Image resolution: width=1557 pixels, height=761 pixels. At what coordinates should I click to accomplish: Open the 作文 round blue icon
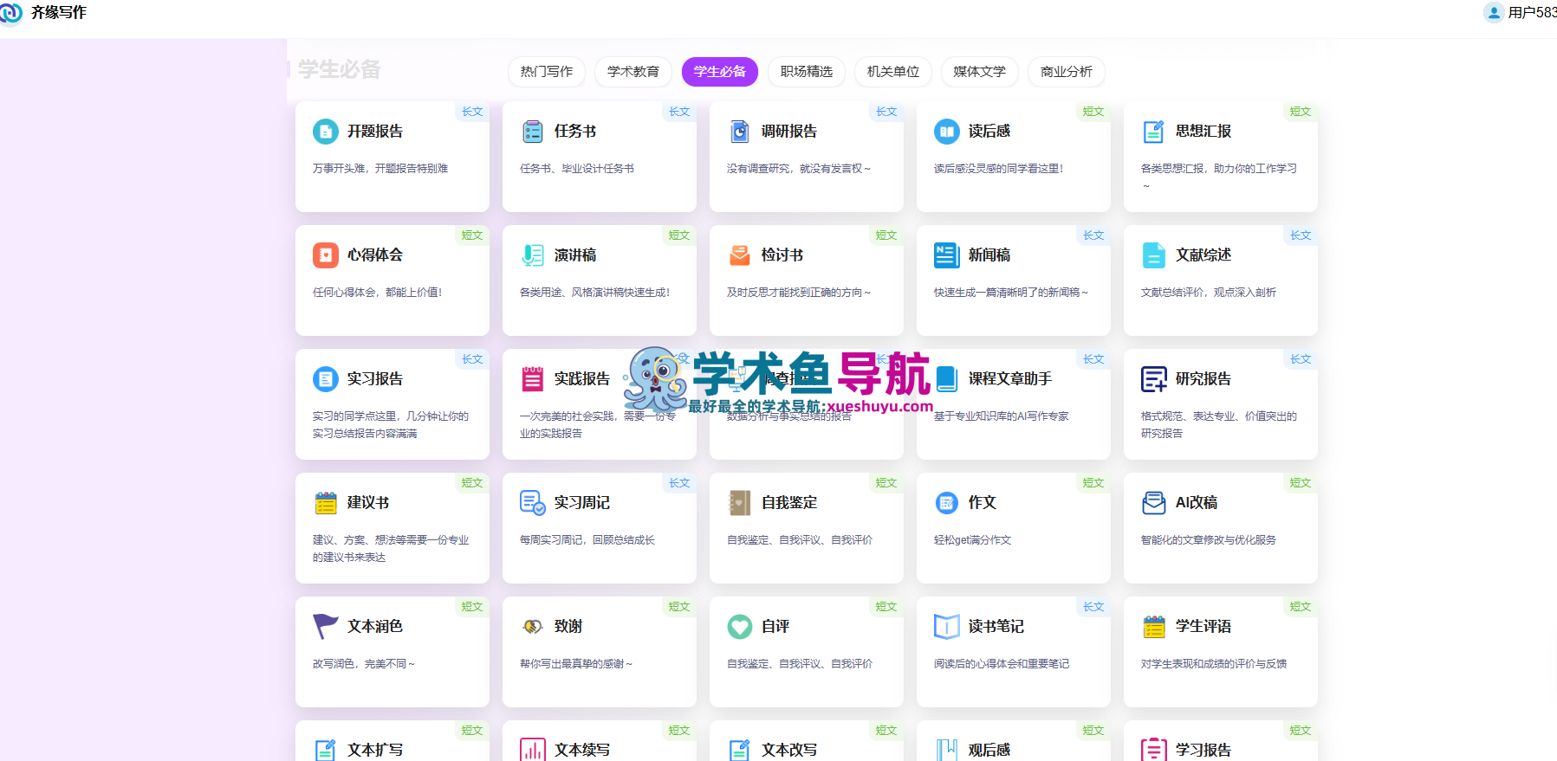click(947, 503)
